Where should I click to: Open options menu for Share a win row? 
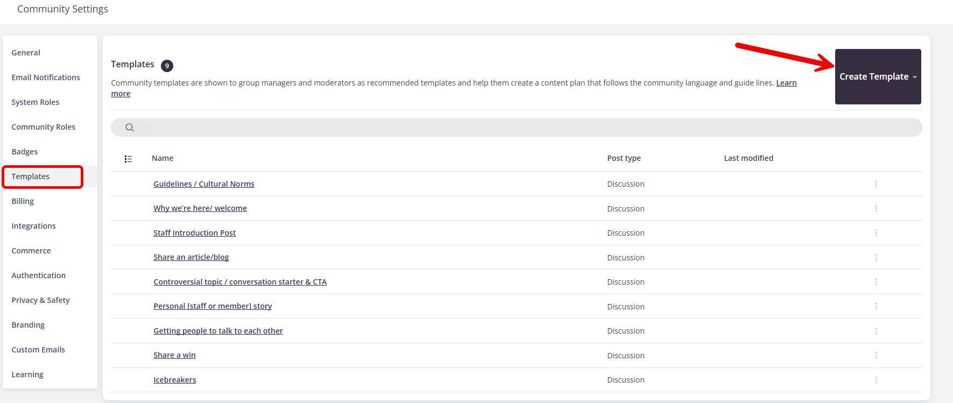pos(876,355)
